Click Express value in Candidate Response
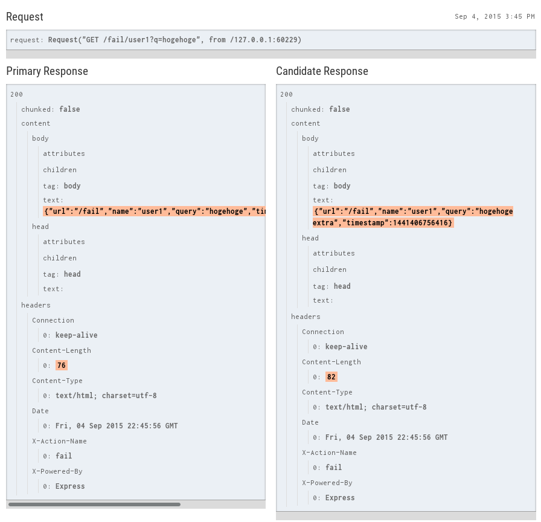Screen dimensions: 541x522 340,497
